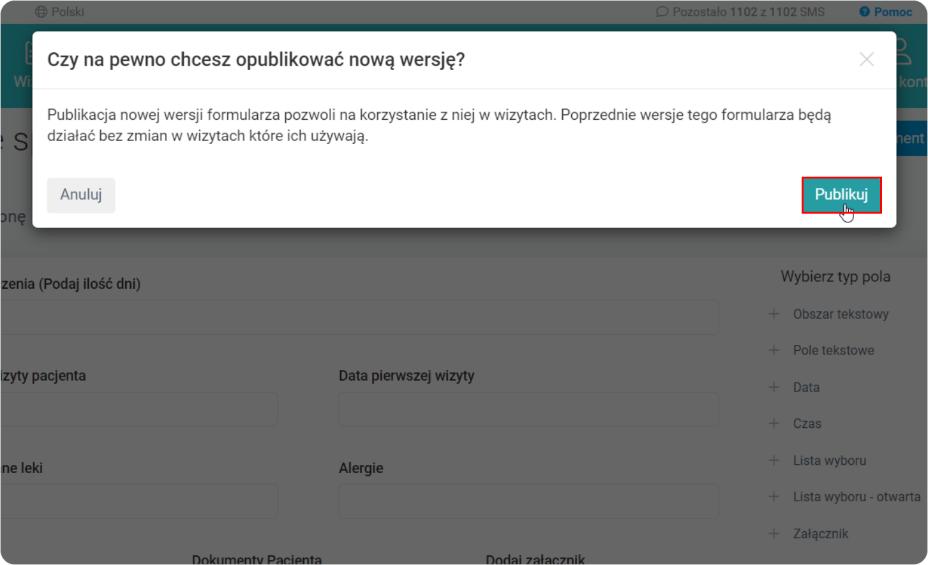Click plus icon next to Czas

[774, 423]
